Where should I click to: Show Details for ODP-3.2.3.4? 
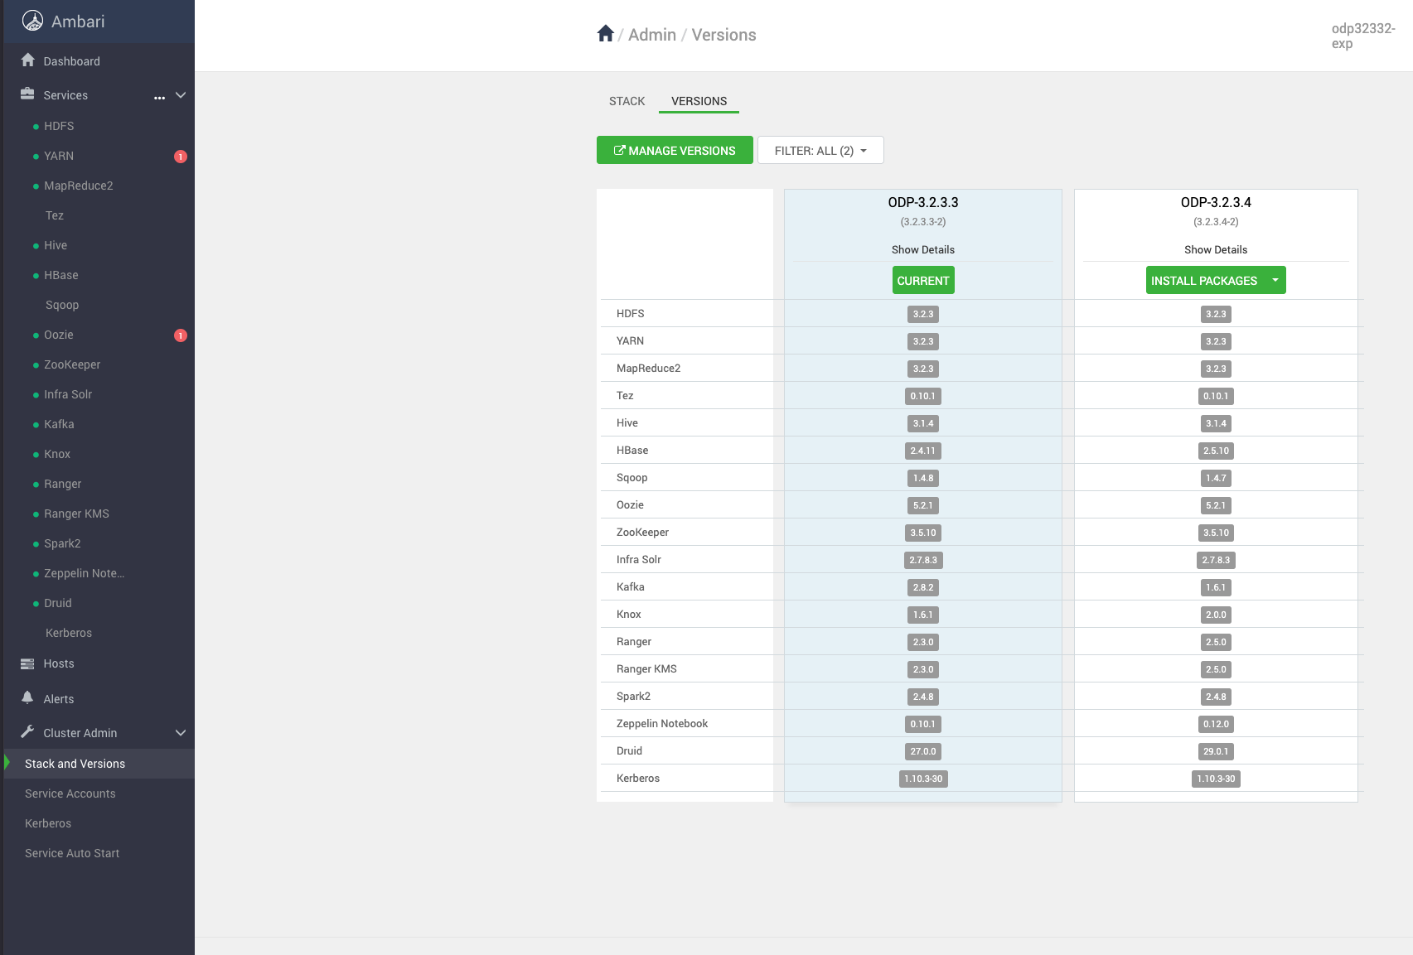[x=1216, y=249]
